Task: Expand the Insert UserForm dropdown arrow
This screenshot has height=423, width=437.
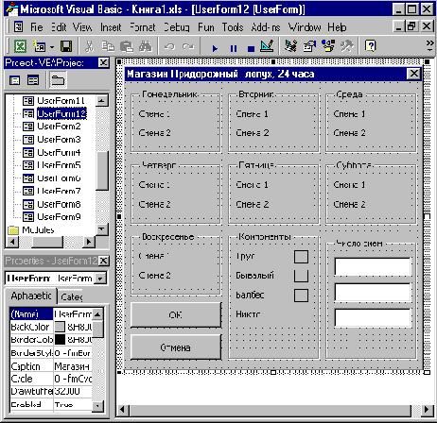Action: click(52, 47)
